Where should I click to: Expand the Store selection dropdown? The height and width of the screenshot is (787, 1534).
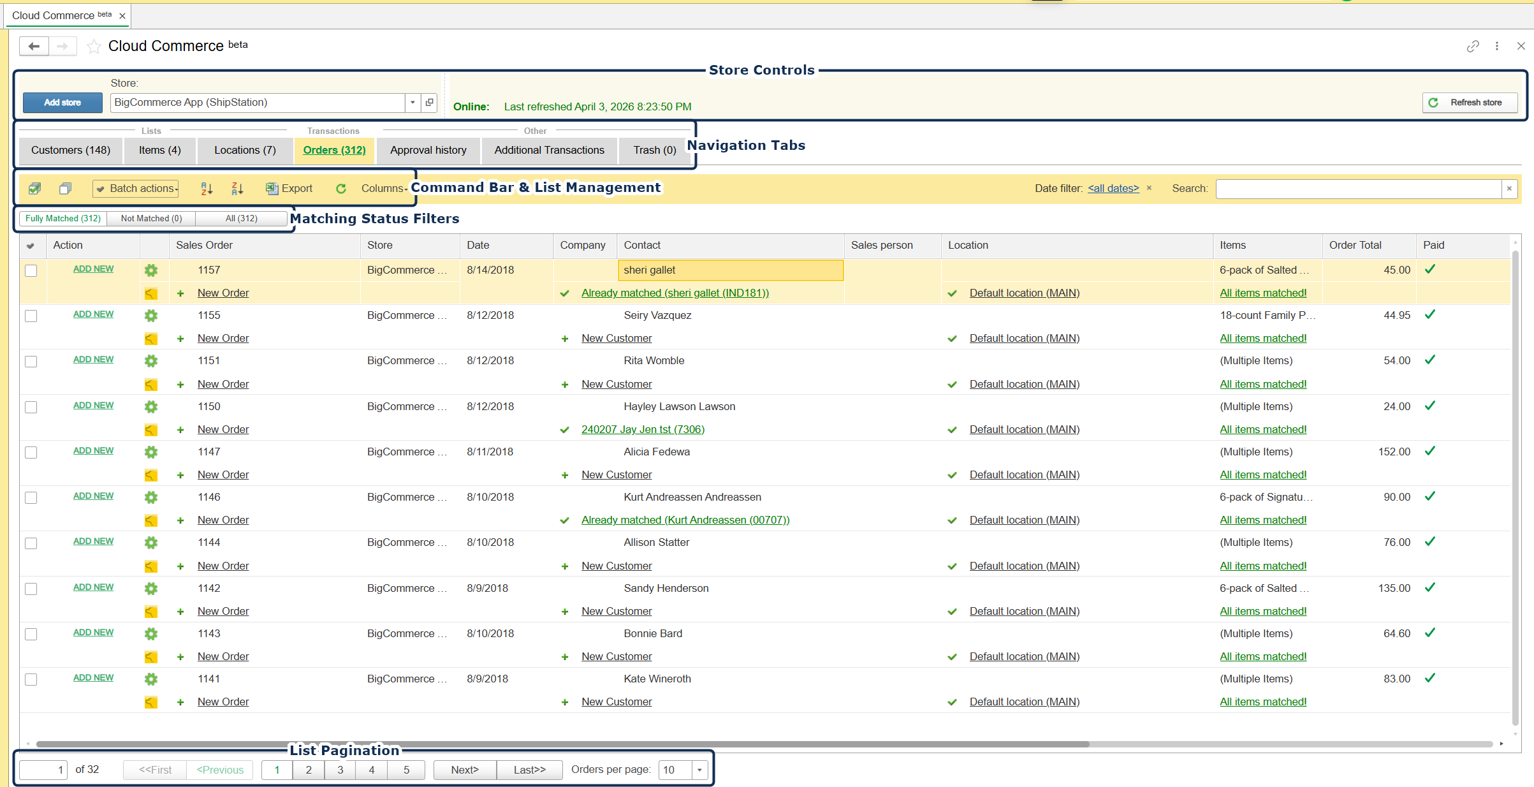pos(413,102)
